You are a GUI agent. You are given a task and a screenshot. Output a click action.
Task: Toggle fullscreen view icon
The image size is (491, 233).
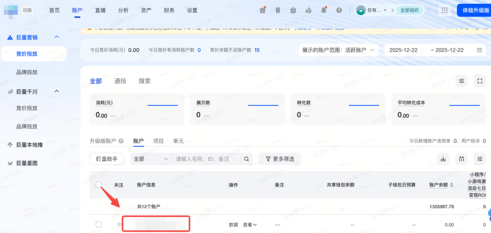pyautogui.click(x=480, y=81)
